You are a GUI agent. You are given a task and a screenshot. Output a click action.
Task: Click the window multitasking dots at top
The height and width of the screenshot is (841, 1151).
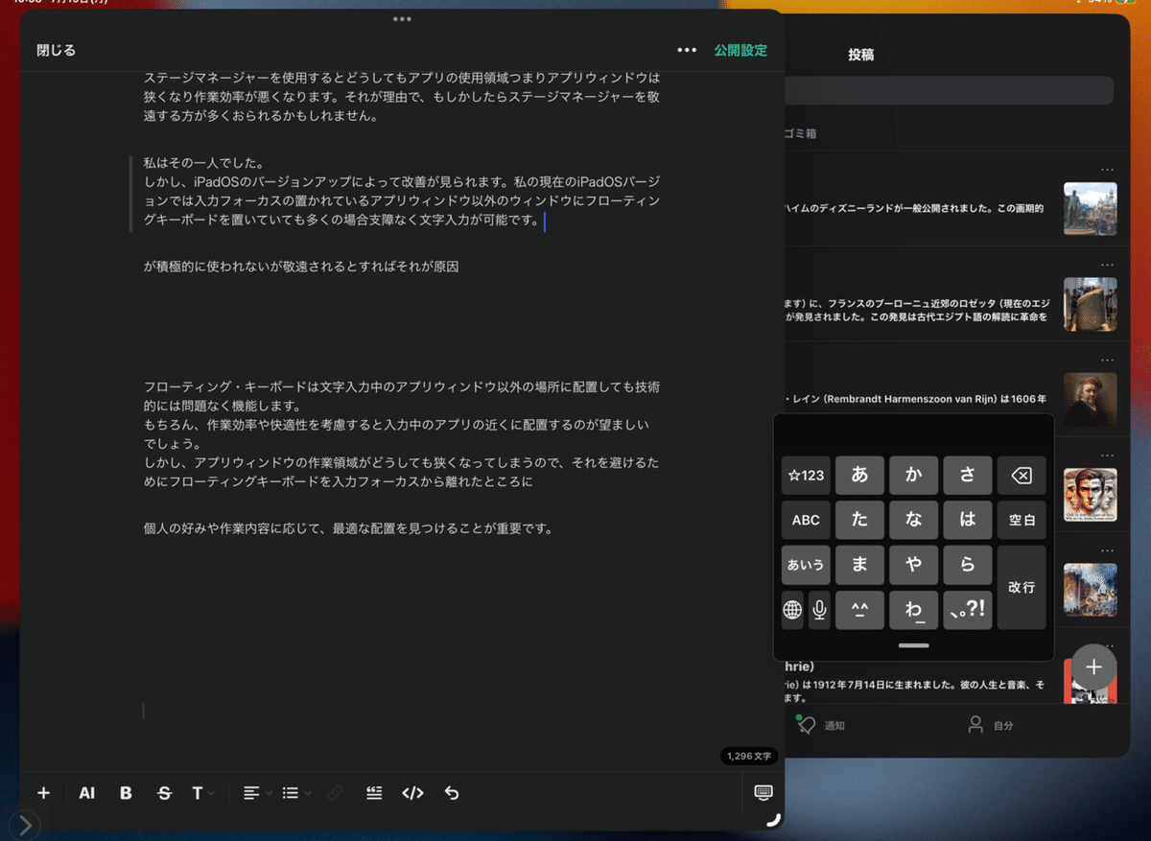(402, 19)
